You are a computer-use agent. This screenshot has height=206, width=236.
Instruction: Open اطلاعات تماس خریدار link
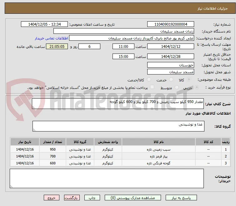tap(52, 38)
